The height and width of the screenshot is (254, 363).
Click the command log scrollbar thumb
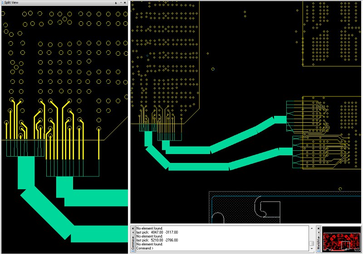click(x=312, y=244)
